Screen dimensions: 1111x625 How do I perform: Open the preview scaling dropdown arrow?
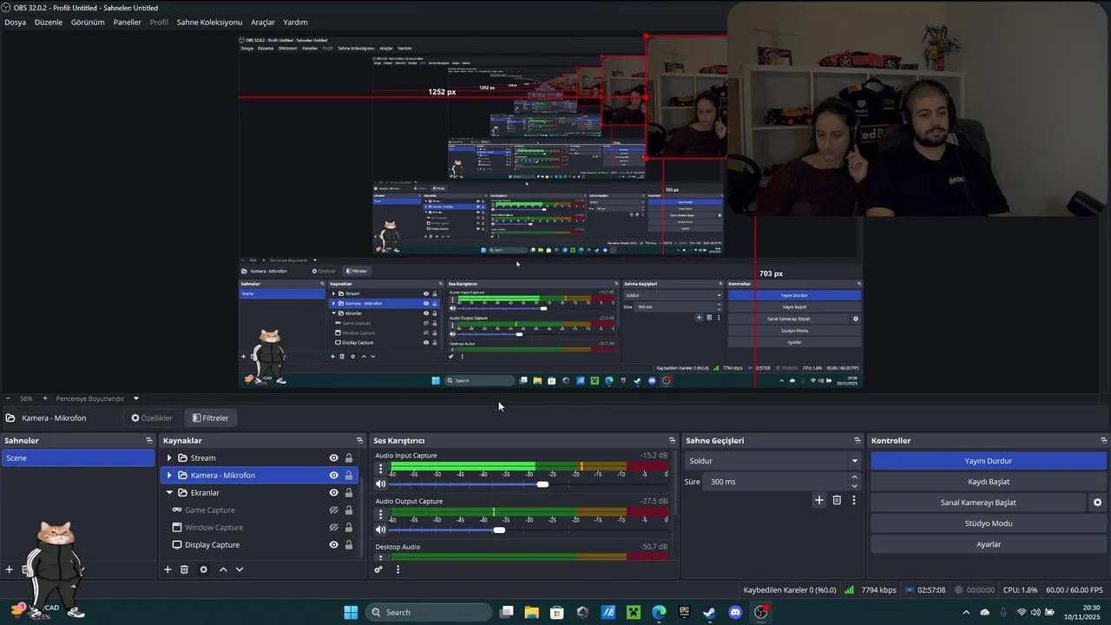135,398
